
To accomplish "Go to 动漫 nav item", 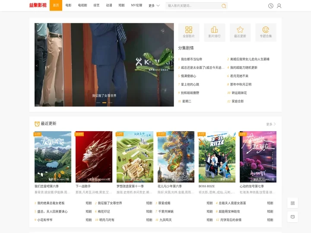I will point(109,5).
